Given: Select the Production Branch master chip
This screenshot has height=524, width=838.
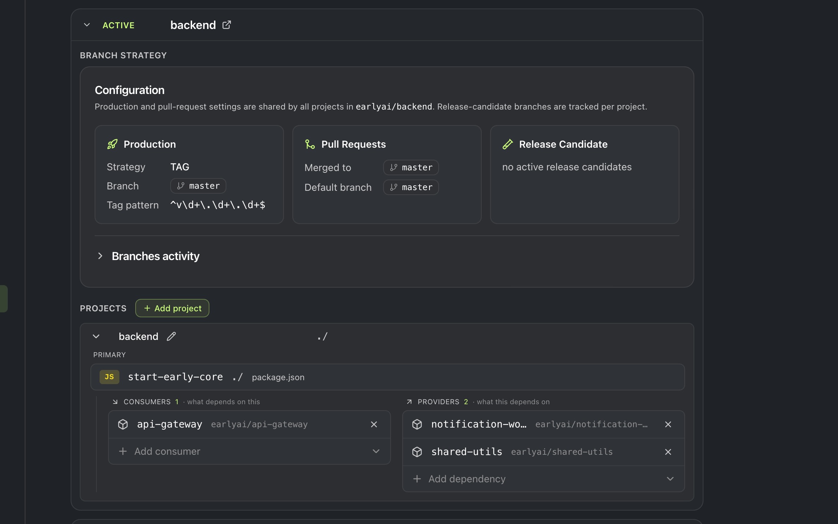Looking at the screenshot, I should [198, 186].
